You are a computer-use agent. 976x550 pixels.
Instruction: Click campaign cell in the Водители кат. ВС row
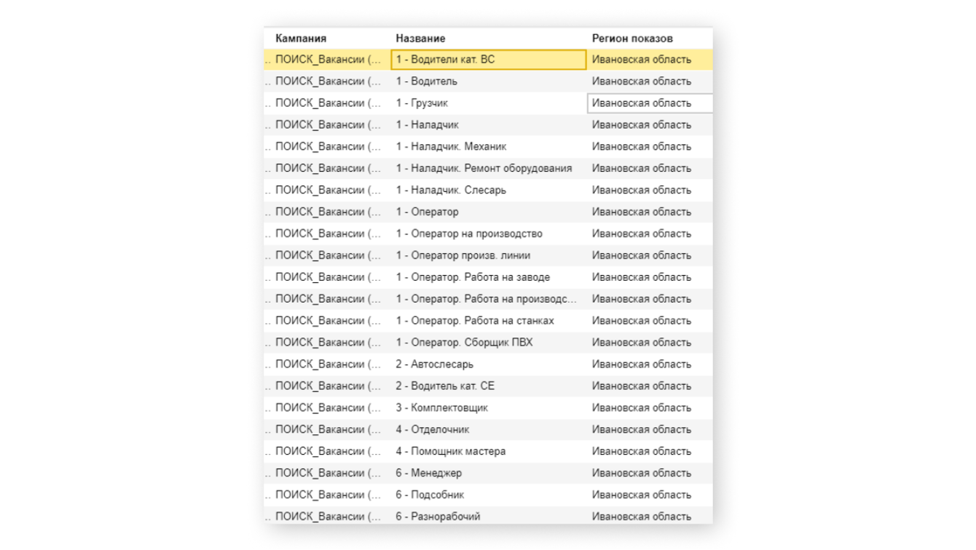click(328, 60)
